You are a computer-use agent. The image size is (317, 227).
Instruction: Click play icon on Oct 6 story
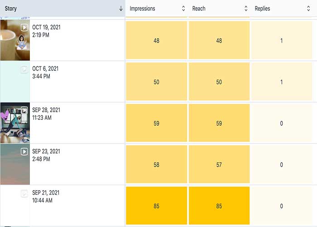24,69
